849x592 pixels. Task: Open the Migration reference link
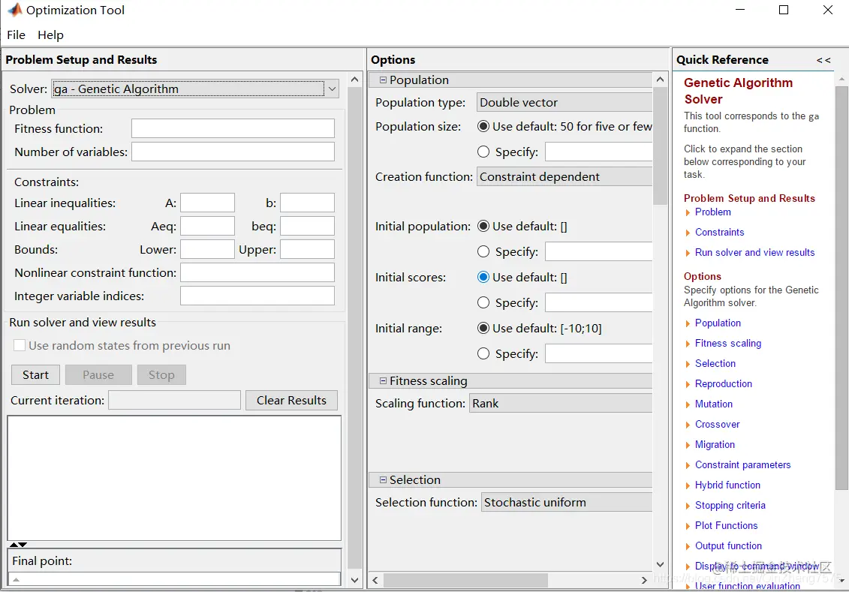tap(715, 445)
